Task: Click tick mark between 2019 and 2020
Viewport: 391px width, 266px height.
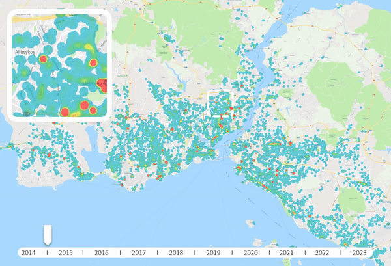Action: tap(232, 252)
